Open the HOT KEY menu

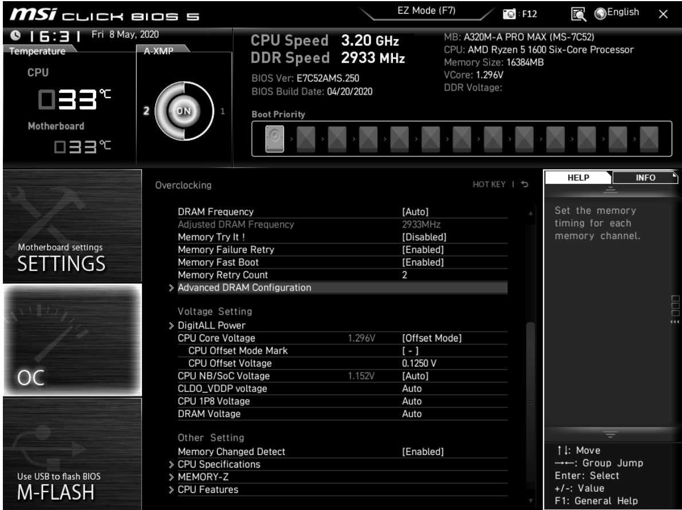tap(489, 185)
